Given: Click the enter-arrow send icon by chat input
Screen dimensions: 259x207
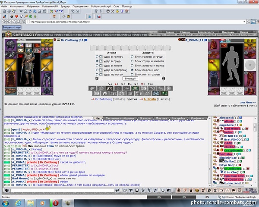Looking at the screenshot, I should (117, 190).
